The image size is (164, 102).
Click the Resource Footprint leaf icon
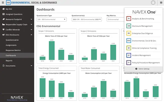point(4,19)
